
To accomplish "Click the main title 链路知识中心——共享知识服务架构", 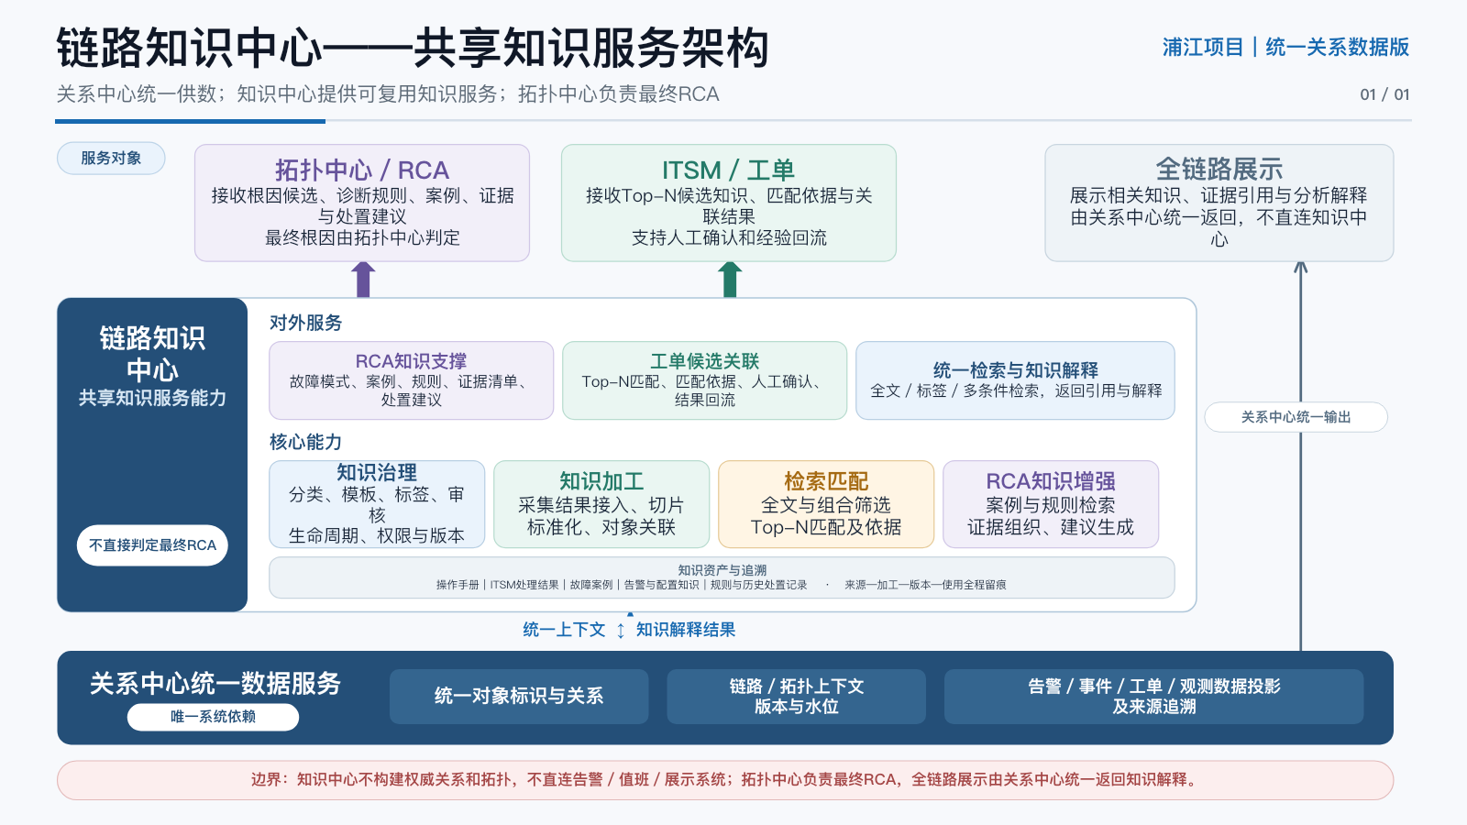I will pos(413,48).
